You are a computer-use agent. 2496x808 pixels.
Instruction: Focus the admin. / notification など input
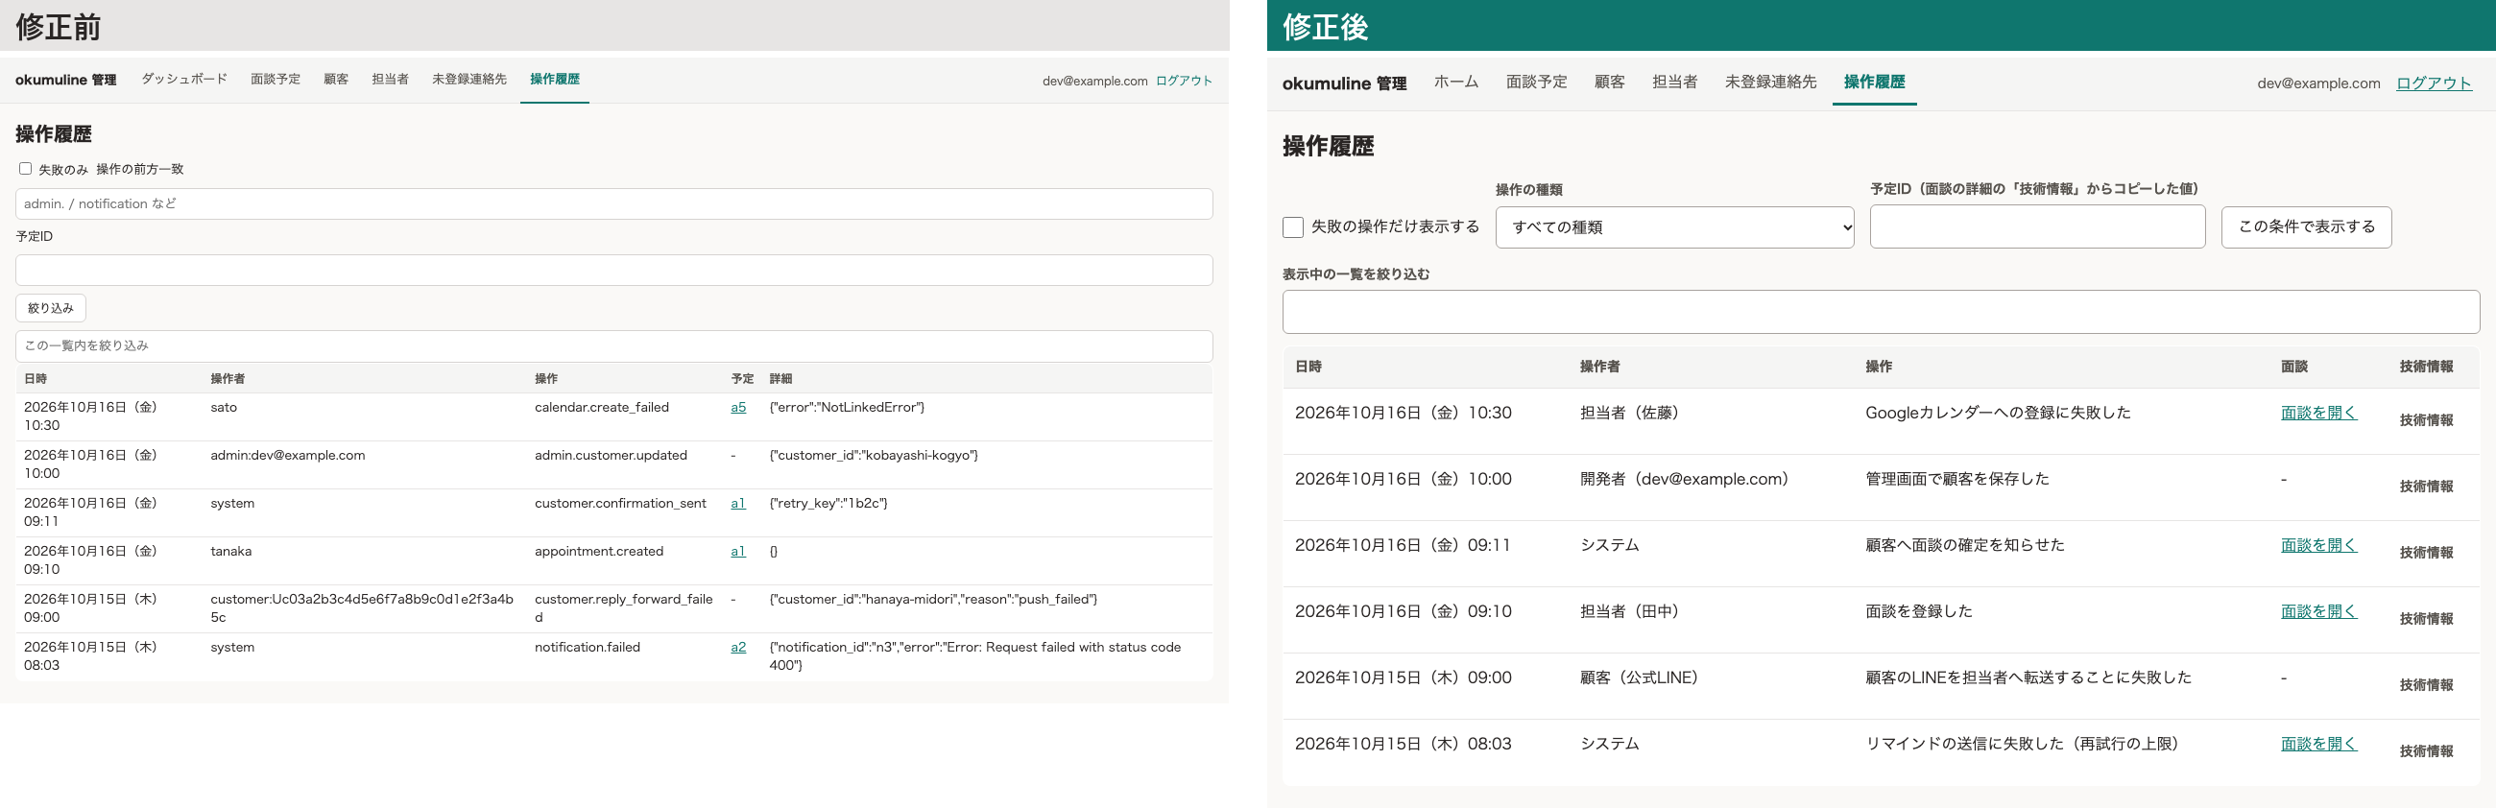click(613, 203)
